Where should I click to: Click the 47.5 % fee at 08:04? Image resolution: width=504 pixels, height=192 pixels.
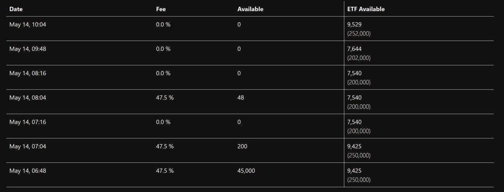165,98
